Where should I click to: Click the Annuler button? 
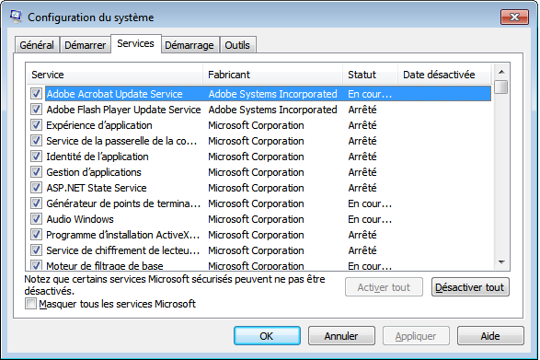(341, 336)
